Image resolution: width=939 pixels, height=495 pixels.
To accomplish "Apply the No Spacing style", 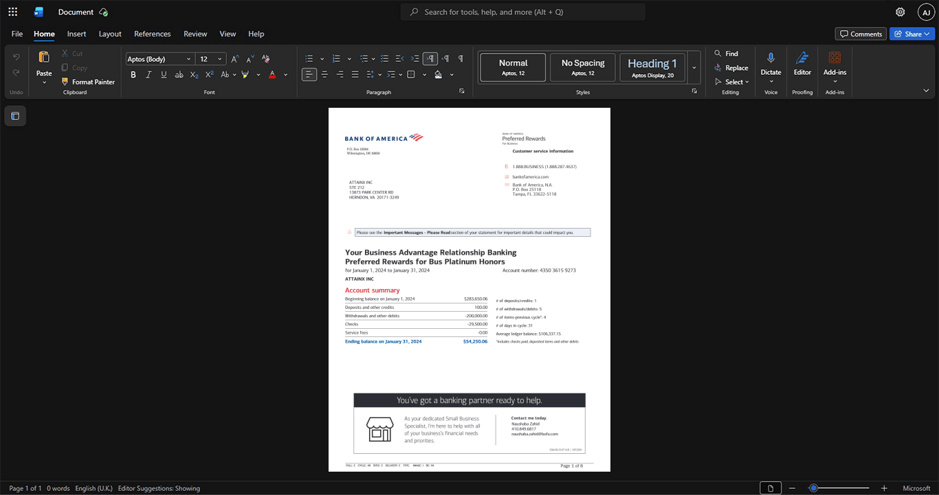I will [x=583, y=67].
